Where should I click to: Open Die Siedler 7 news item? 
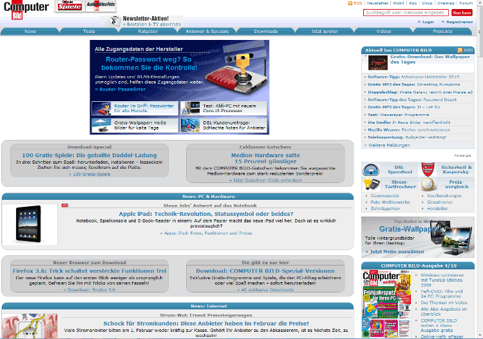coord(409,122)
